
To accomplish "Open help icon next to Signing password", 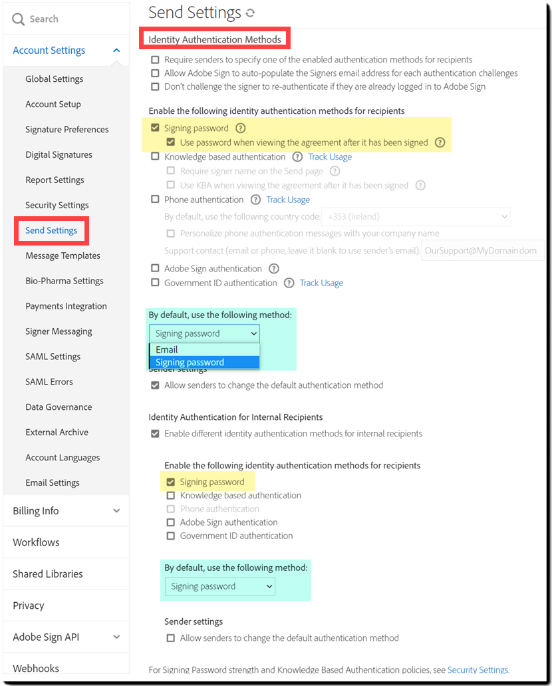I will [241, 128].
